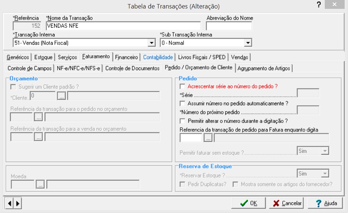348x213 pixels.
Task: Click venda no orçamento reference code field
Action: click(21, 137)
